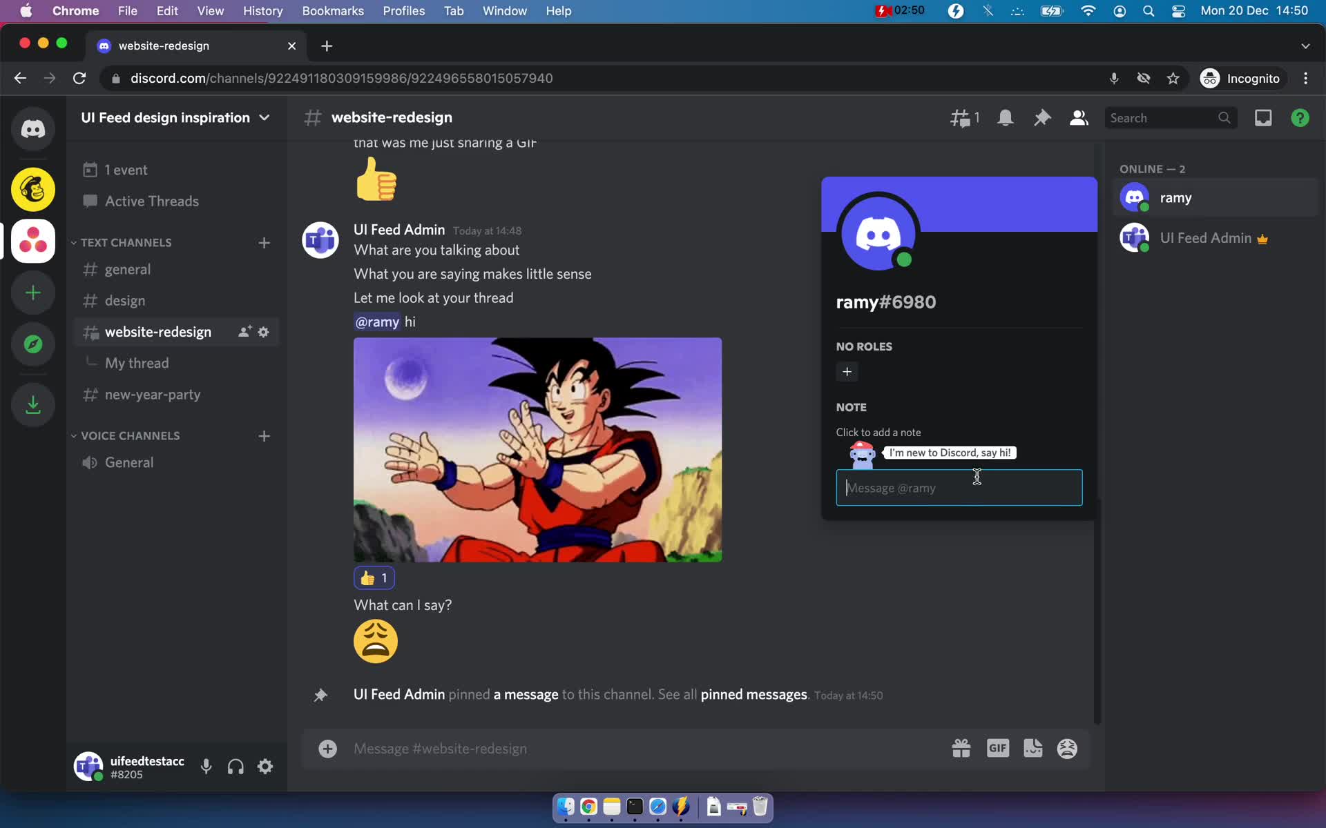This screenshot has width=1326, height=828.
Task: Open the green help question mark icon
Action: coord(1300,118)
